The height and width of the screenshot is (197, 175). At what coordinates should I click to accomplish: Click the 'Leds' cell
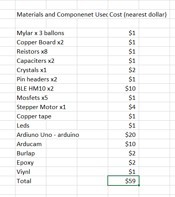(x=31, y=125)
